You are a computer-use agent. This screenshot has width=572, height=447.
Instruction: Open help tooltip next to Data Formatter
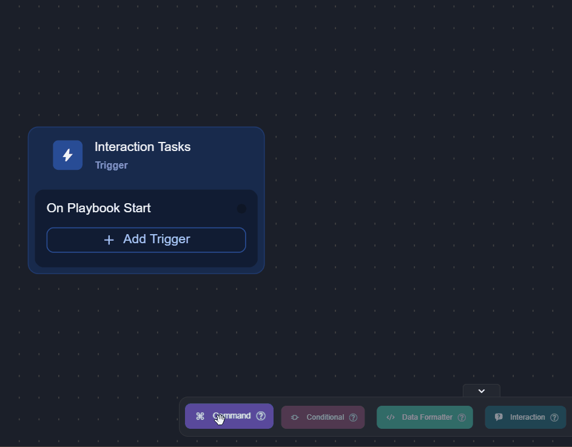click(x=462, y=417)
